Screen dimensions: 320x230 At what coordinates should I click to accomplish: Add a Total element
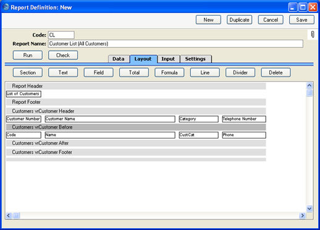pyautogui.click(x=134, y=72)
